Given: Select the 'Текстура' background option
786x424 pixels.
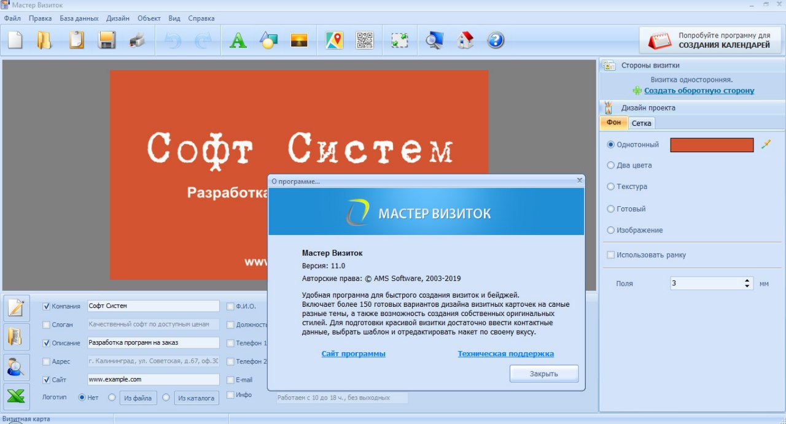Looking at the screenshot, I should (x=610, y=187).
